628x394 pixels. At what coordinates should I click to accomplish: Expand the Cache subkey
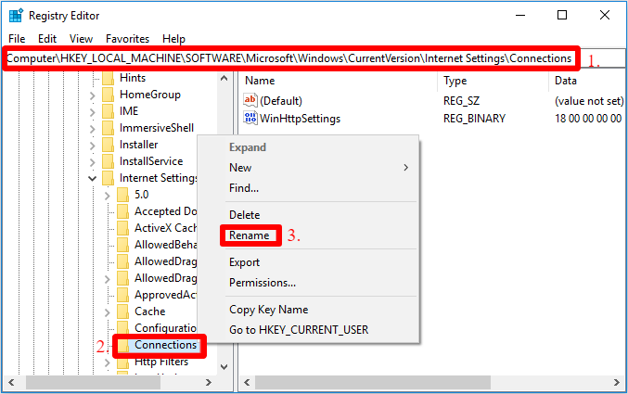pos(108,312)
